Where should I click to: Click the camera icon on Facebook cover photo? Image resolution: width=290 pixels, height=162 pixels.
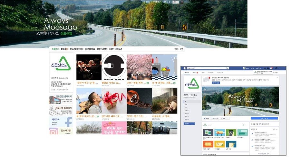point(204,89)
